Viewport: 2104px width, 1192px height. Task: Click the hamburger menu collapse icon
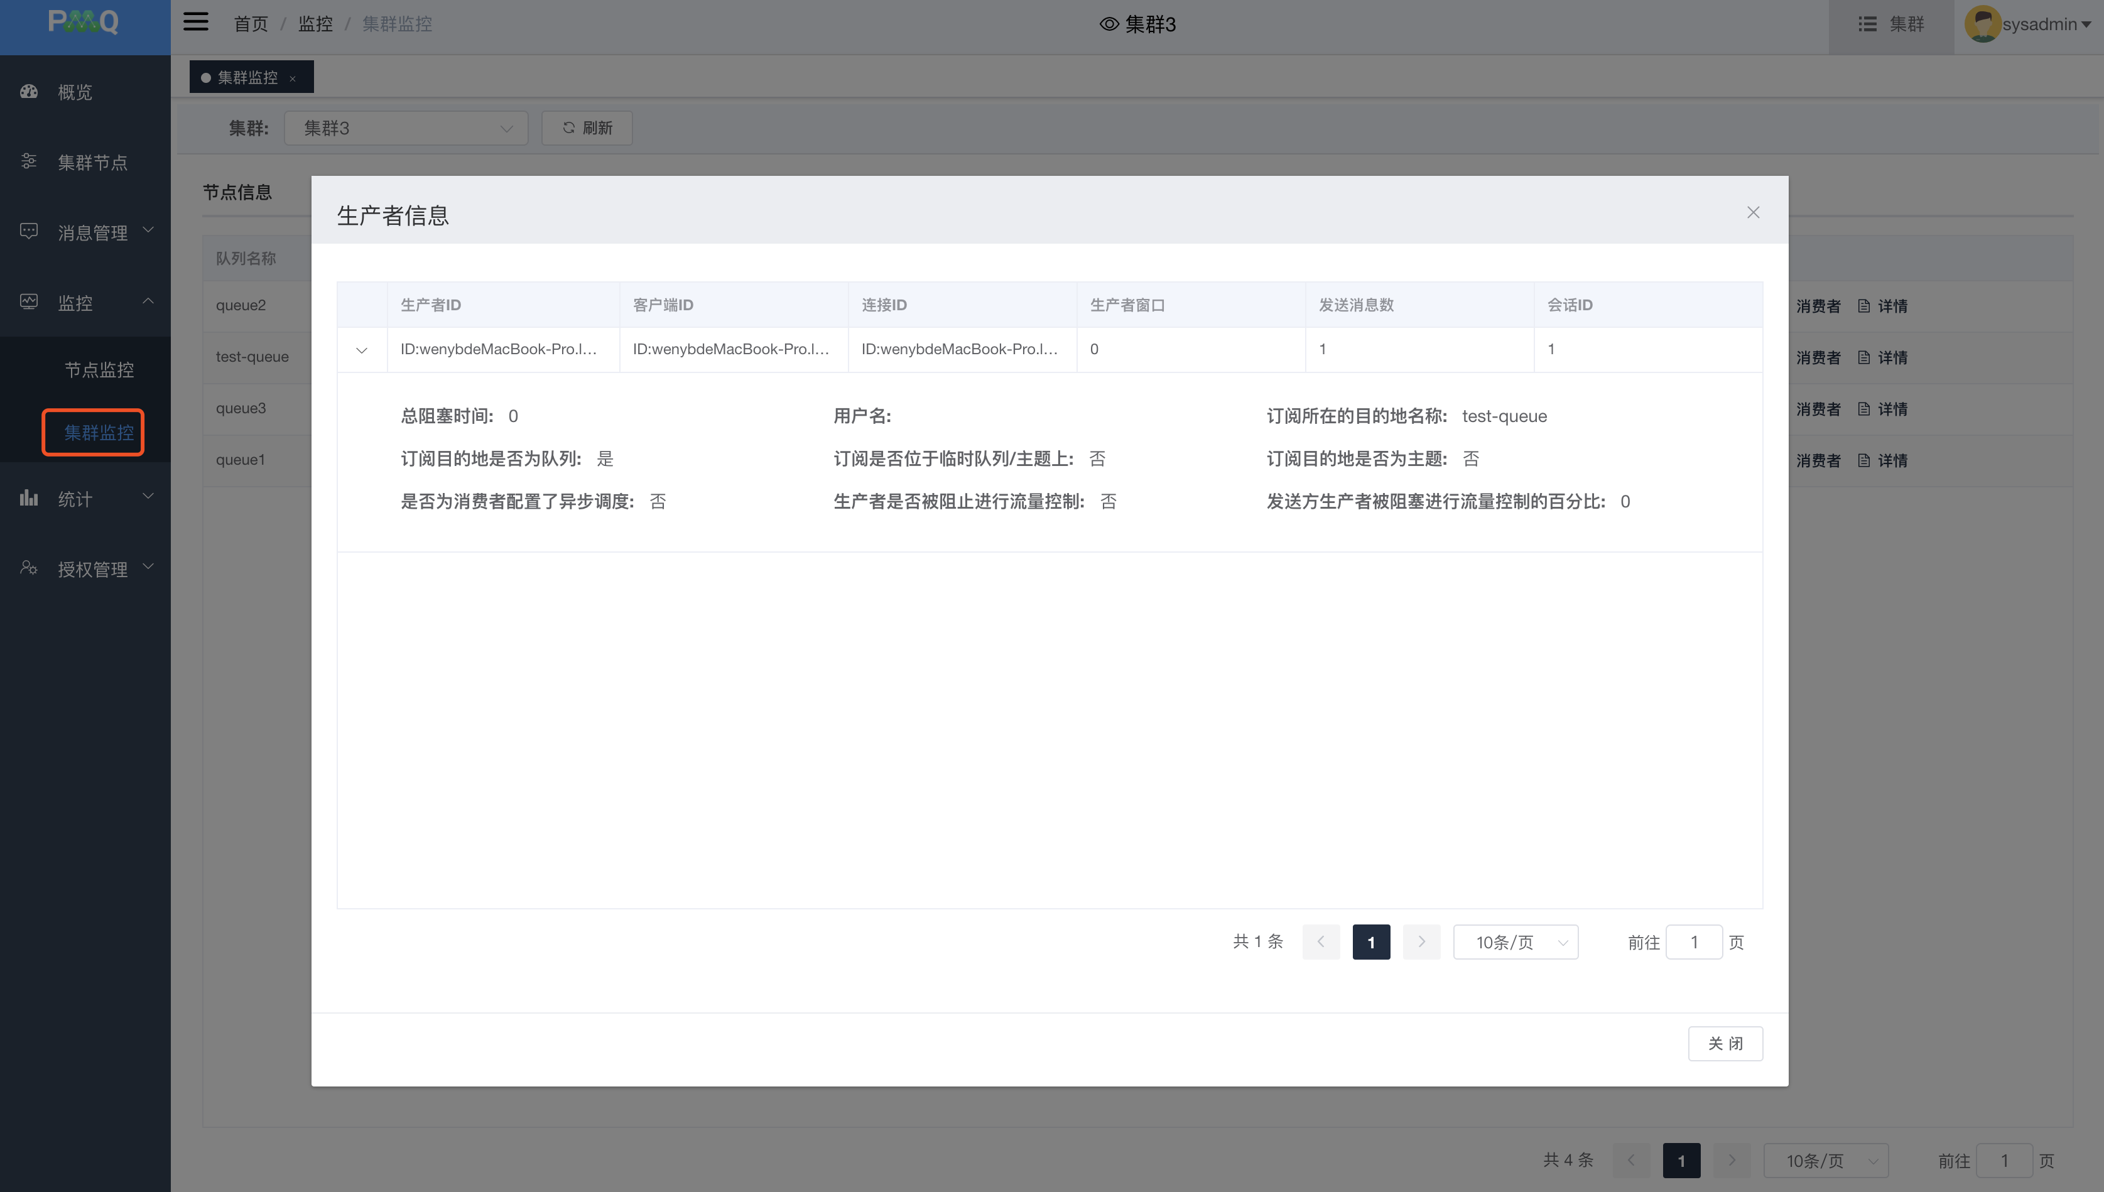tap(196, 22)
